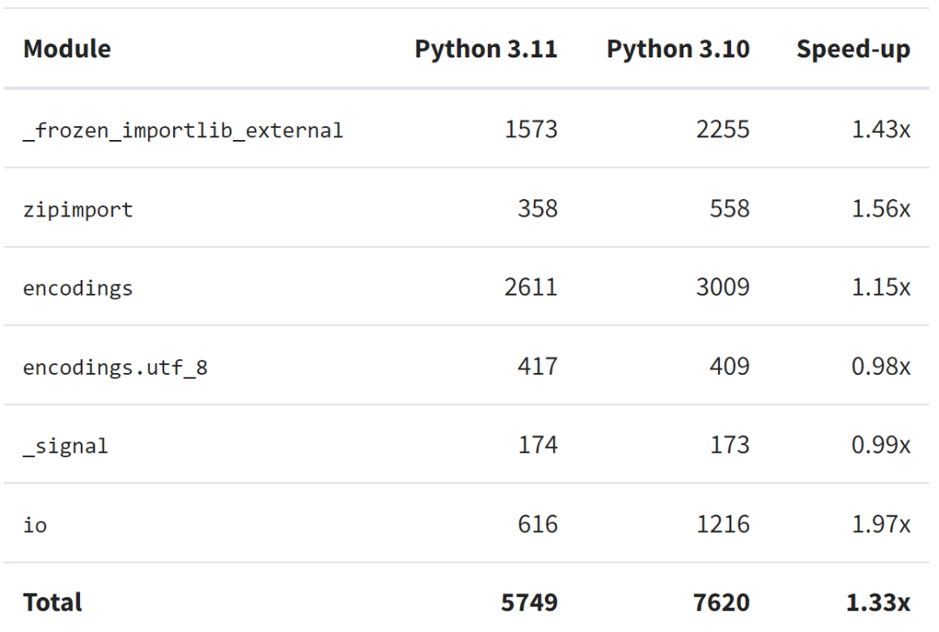Click the Speed-up column header
This screenshot has width=939, height=632.
click(853, 49)
